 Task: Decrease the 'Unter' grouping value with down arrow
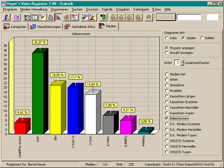pos(182,64)
